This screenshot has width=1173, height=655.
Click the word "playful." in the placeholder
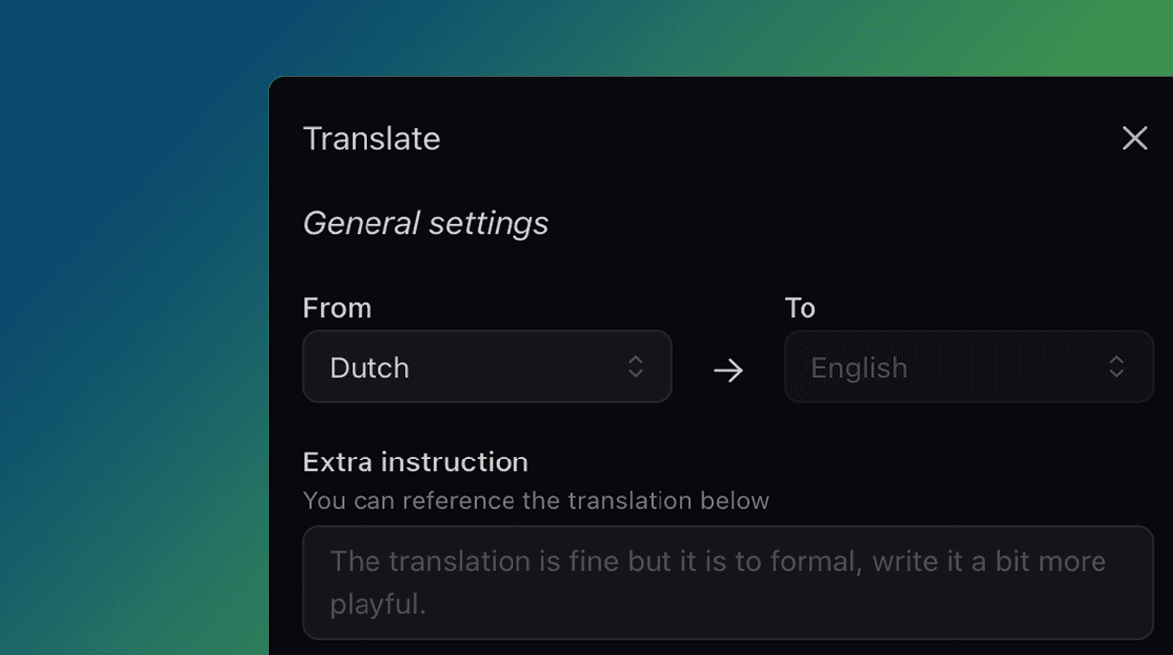pos(377,604)
